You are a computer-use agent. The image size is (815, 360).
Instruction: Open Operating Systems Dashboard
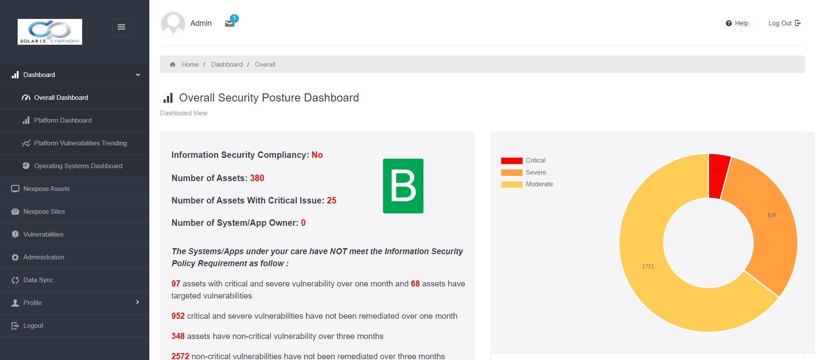[78, 166]
